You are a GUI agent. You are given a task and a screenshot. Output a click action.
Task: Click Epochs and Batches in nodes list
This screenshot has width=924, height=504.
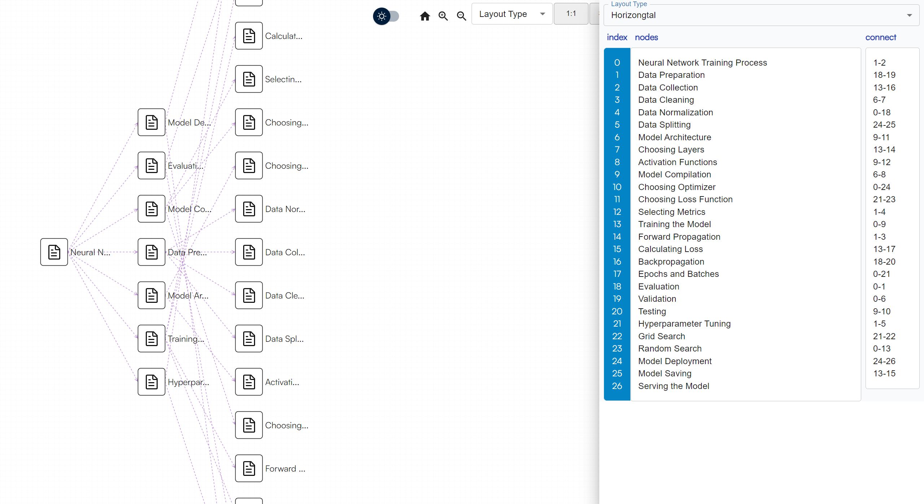pos(678,274)
